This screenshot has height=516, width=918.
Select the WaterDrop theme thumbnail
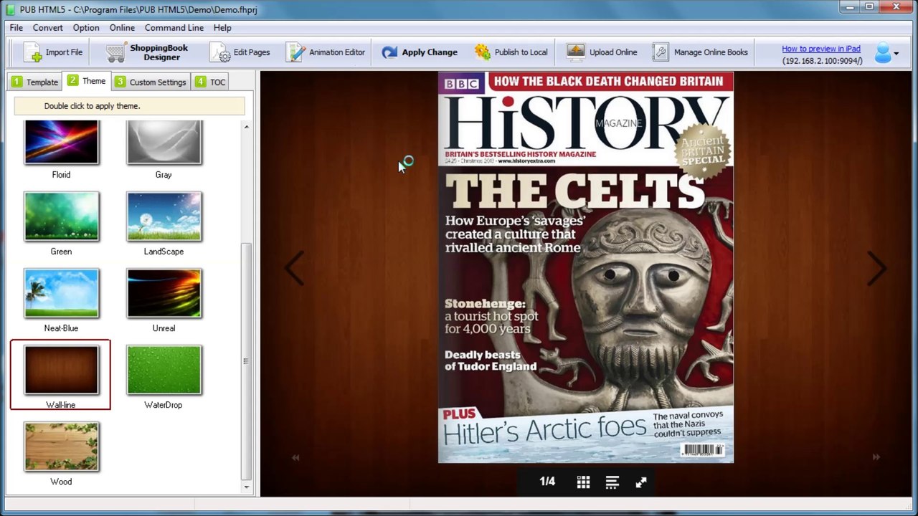tap(164, 370)
